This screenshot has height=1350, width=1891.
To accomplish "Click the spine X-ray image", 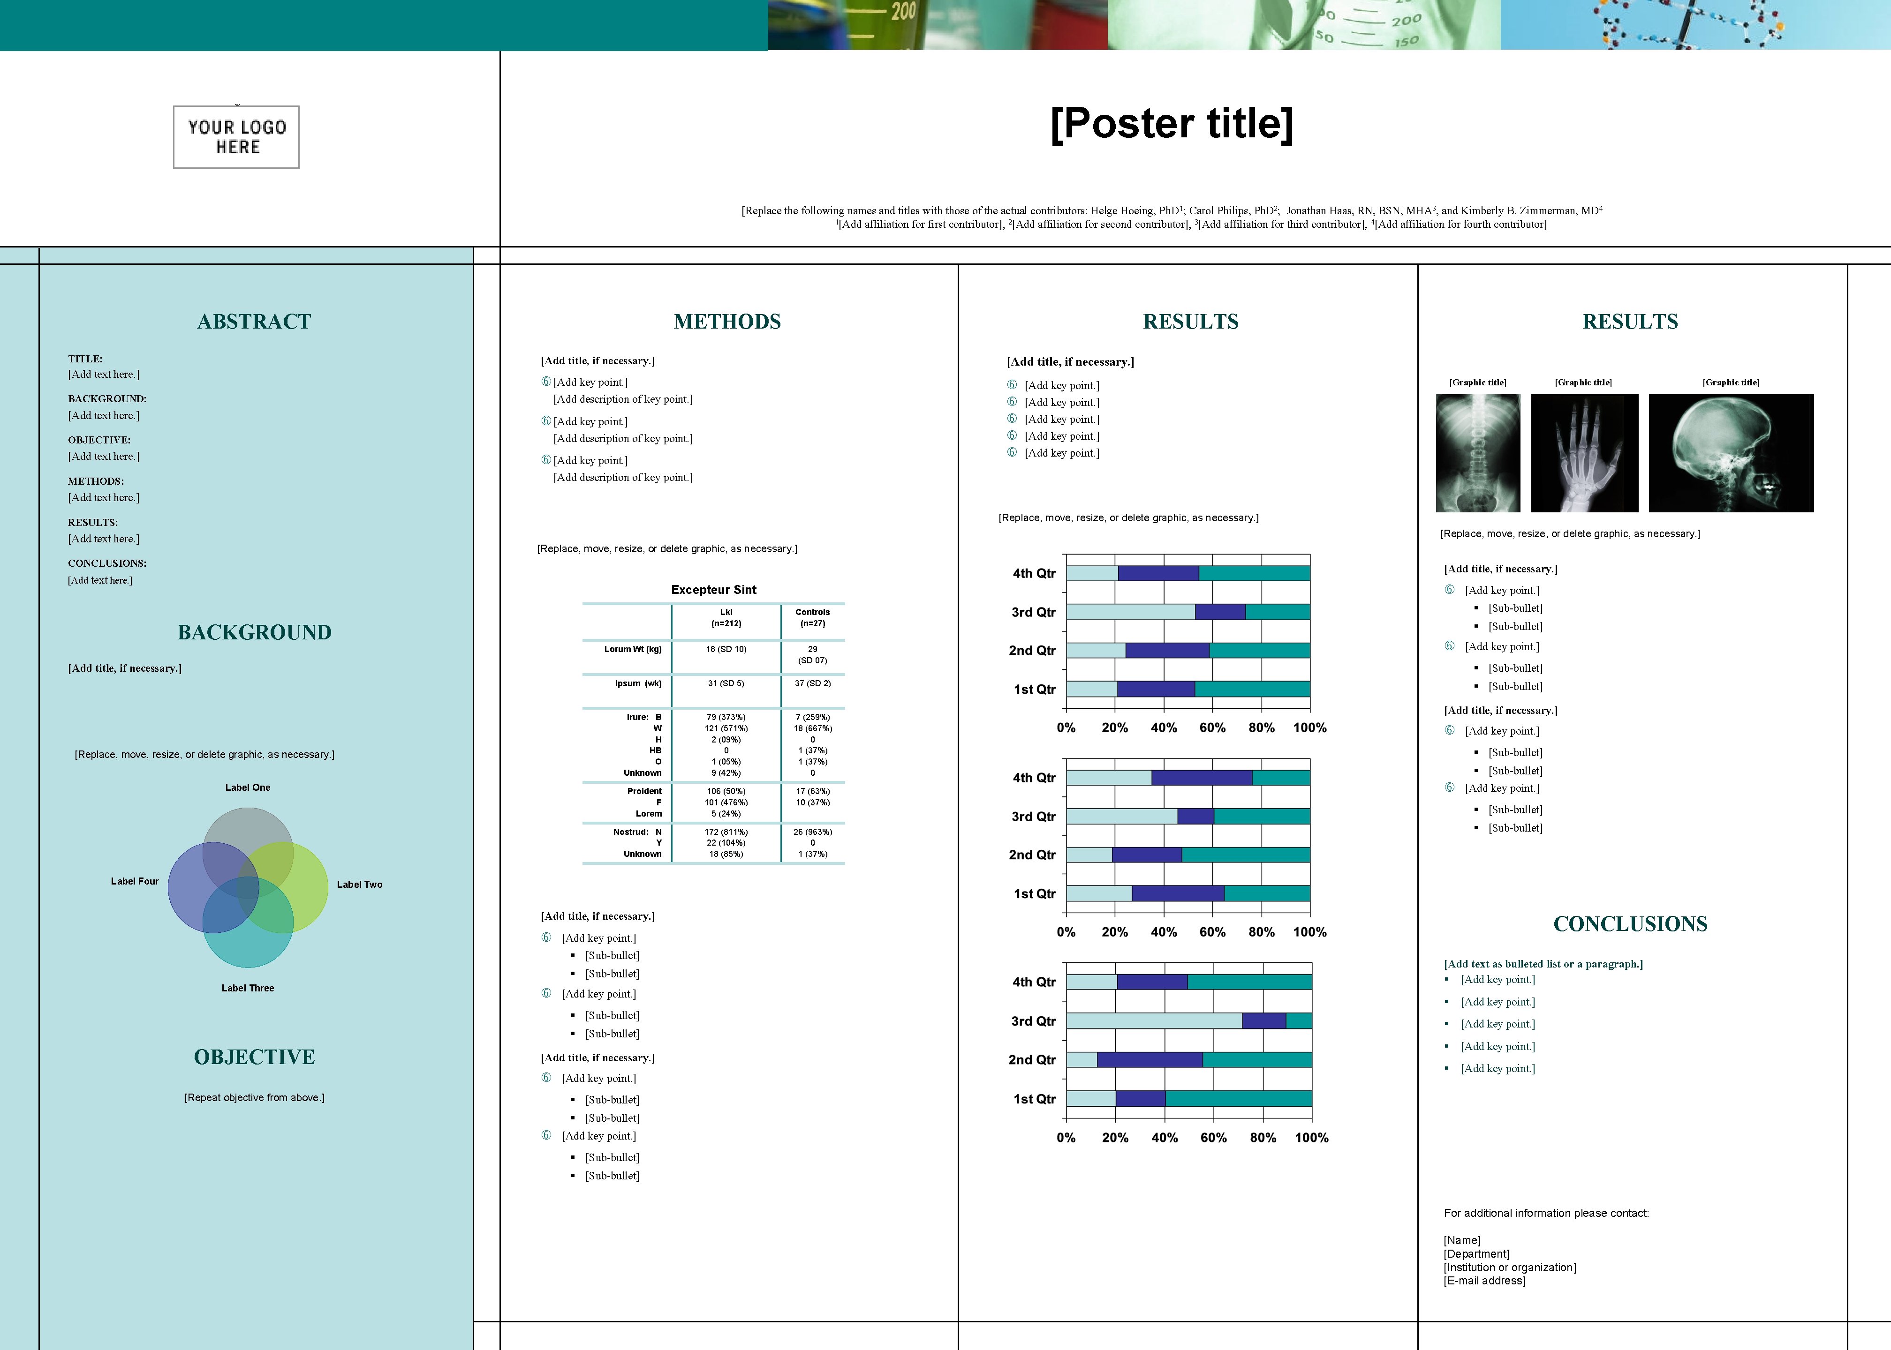I will (x=1477, y=453).
